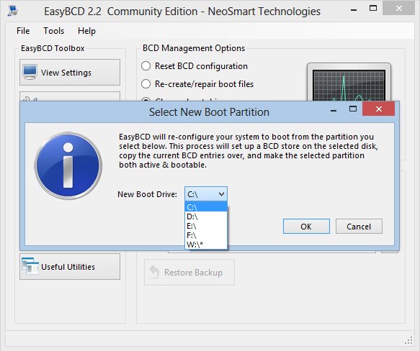This screenshot has width=420, height=351.
Task: Click the blue information icon in the dialog
Action: click(x=68, y=165)
